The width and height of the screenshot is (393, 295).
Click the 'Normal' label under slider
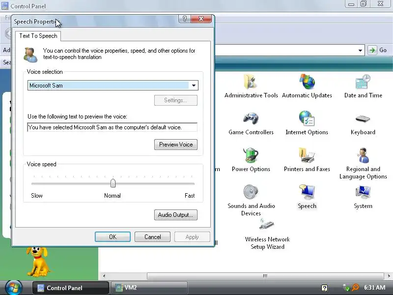(x=112, y=196)
